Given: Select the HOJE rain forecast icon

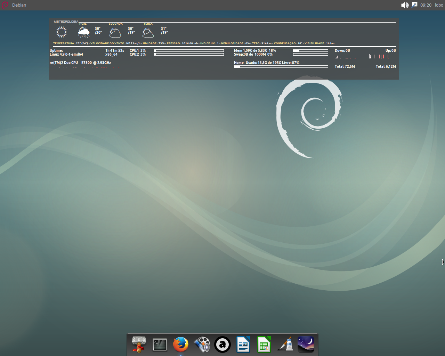Looking at the screenshot, I should coord(83,32).
